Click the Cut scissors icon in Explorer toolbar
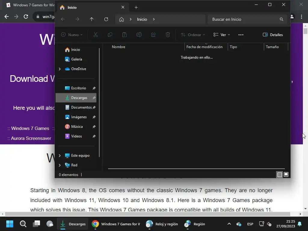This screenshot has width=308, height=231. [95, 35]
